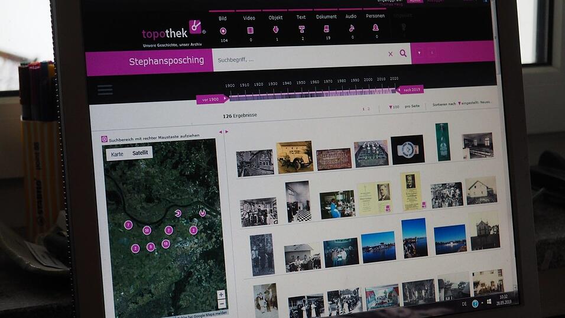Open the 'Sortieren nach' dropdown
The height and width of the screenshot is (318, 565).
point(461,103)
